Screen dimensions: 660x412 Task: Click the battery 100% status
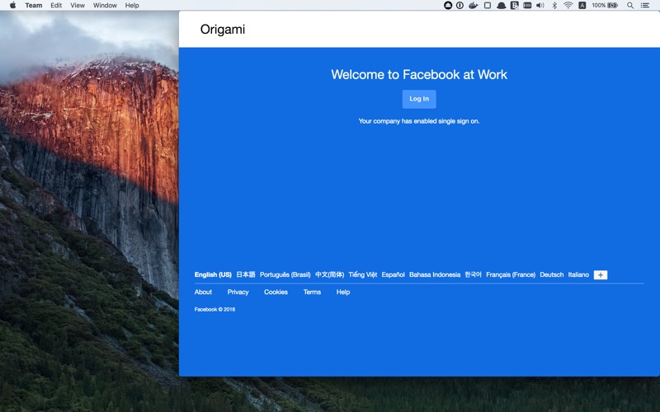(x=605, y=6)
